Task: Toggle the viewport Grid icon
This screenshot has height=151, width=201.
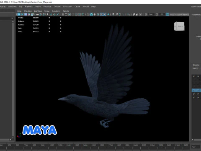Action: point(63,14)
